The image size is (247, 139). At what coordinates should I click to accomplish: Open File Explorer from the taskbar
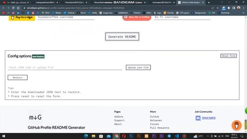coord(93,136)
